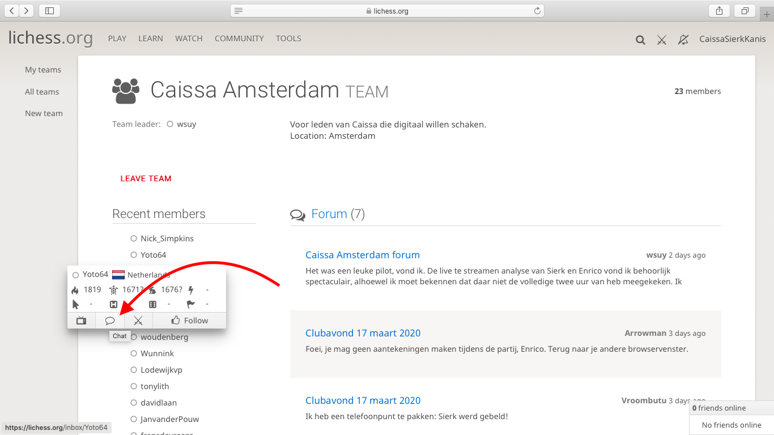Open the TOOLS menu
The width and height of the screenshot is (774, 435).
pyautogui.click(x=288, y=39)
